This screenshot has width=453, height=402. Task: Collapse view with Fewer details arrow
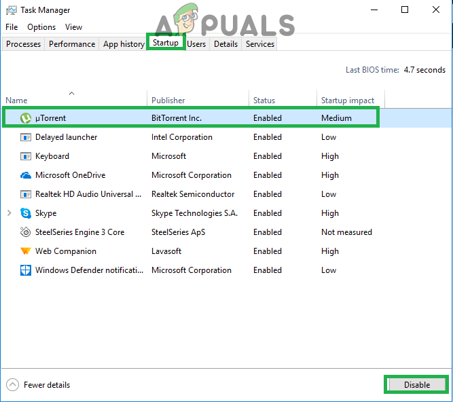[12, 384]
